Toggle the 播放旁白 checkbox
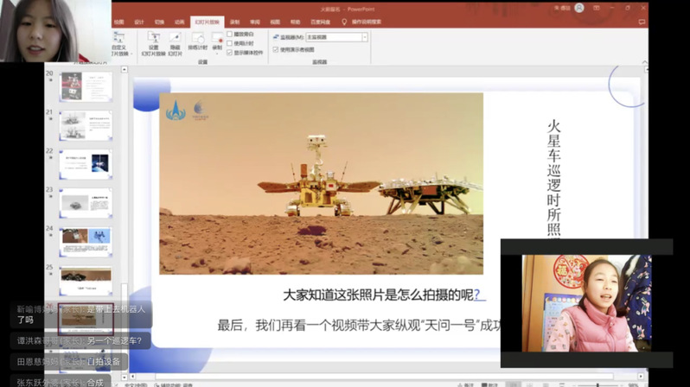The image size is (690, 387). tap(230, 35)
